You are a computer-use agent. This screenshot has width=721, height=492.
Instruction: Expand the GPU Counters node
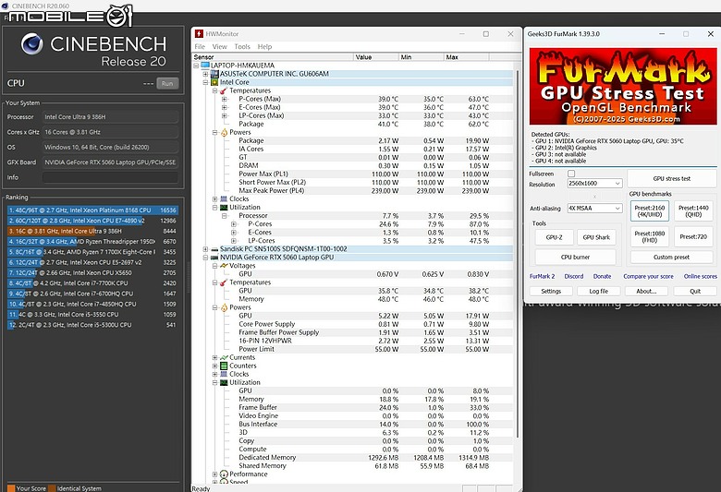click(214, 366)
